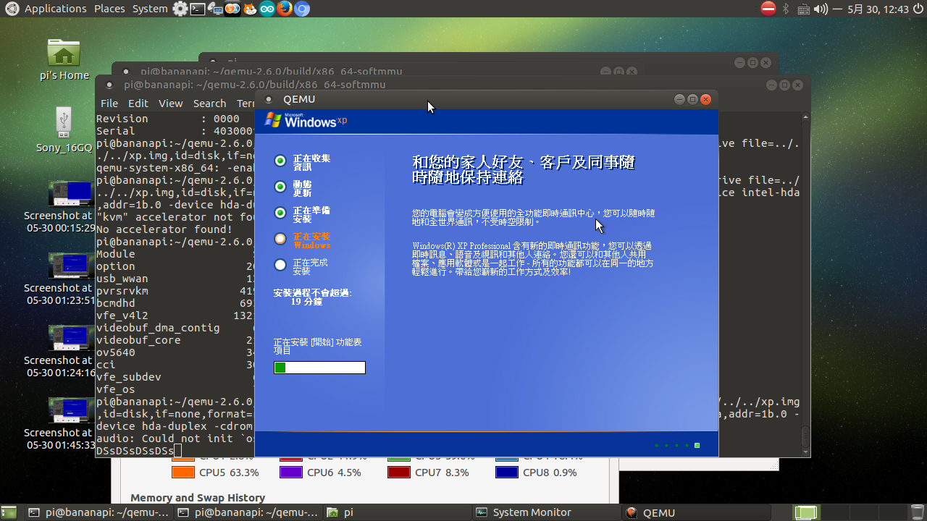Open the Places menu
This screenshot has height=521, width=927.
click(109, 9)
